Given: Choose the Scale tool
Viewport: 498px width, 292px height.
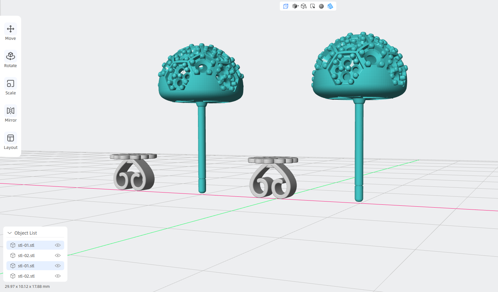Looking at the screenshot, I should click(x=11, y=87).
